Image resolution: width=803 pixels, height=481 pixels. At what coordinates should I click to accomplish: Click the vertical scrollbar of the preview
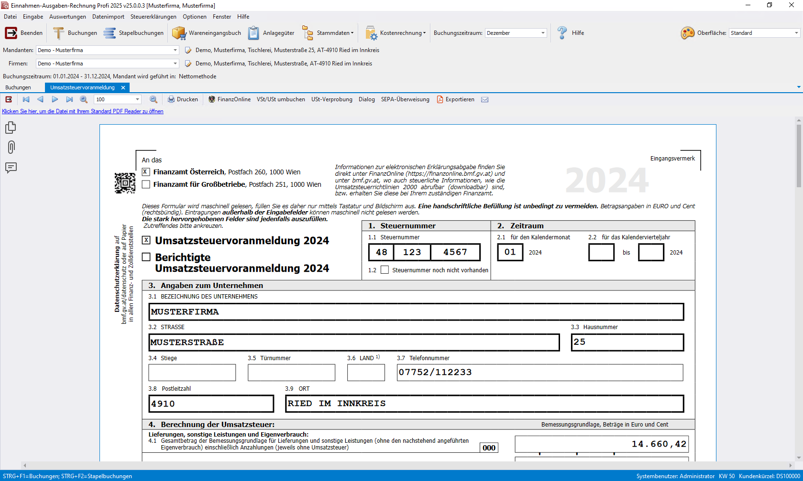799,156
